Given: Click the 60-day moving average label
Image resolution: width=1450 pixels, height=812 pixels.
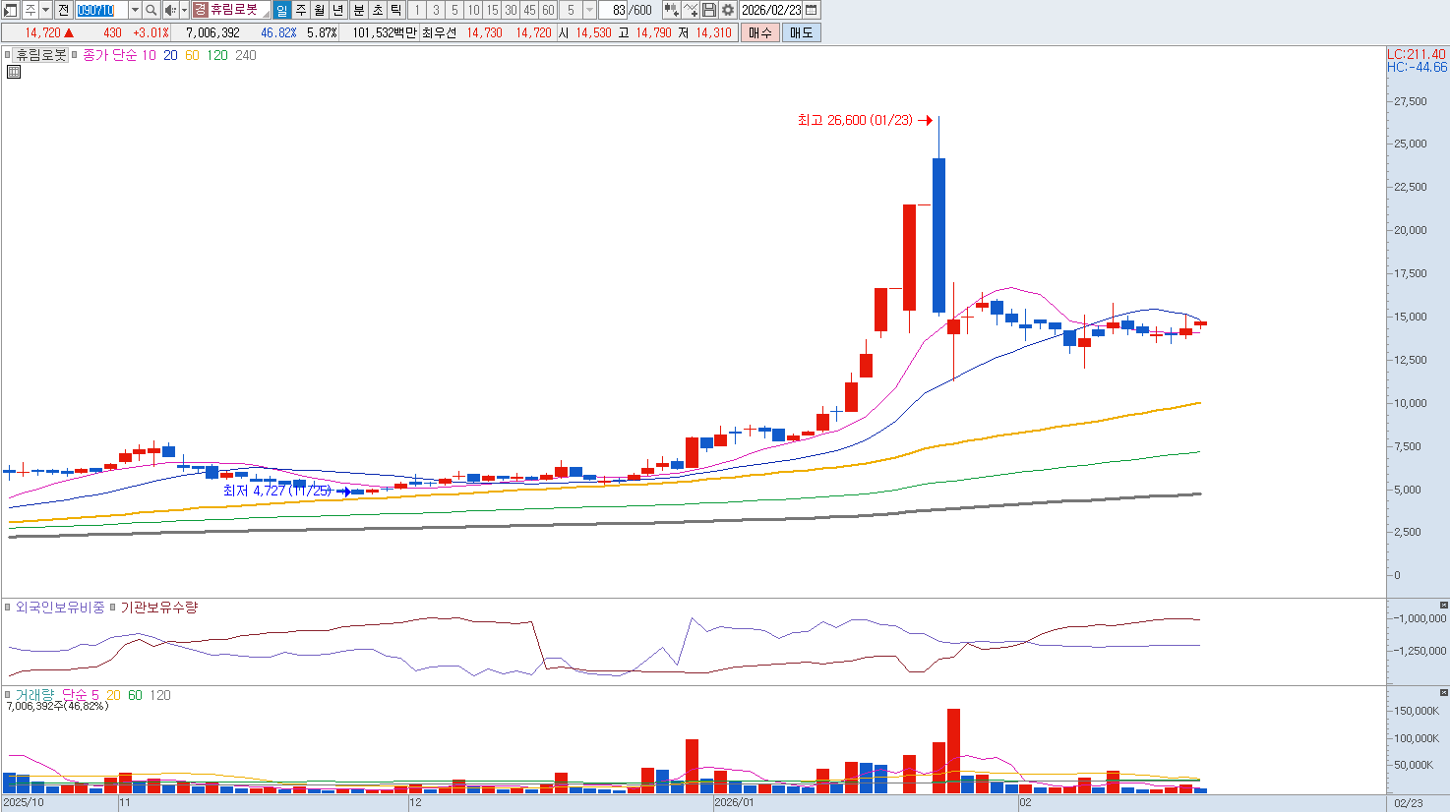Looking at the screenshot, I should (x=192, y=55).
